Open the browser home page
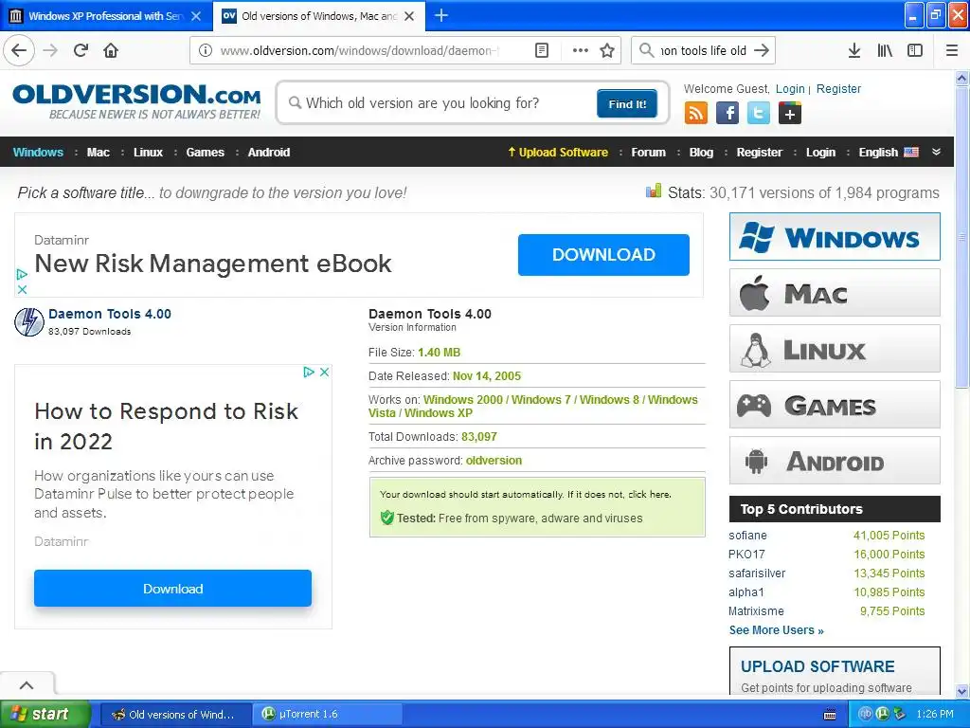Image resolution: width=970 pixels, height=728 pixels. point(111,50)
